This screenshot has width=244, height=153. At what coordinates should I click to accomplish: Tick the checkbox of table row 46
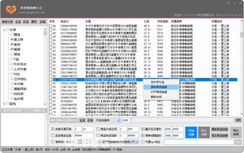[50, 26]
